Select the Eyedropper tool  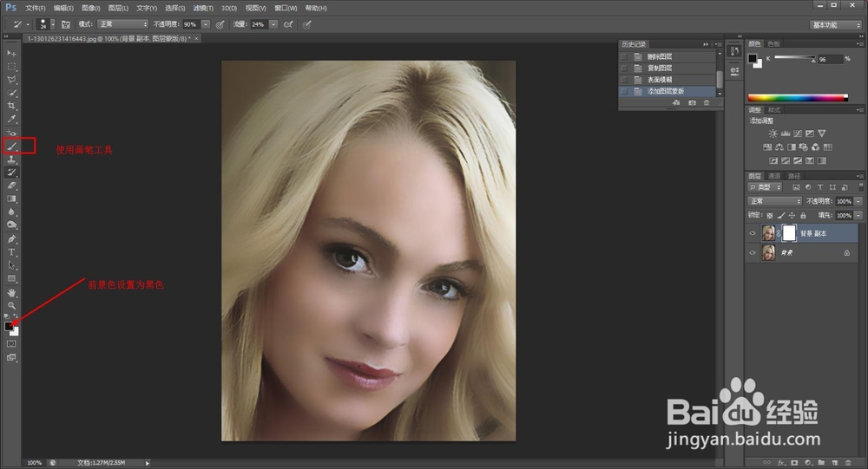tap(11, 119)
